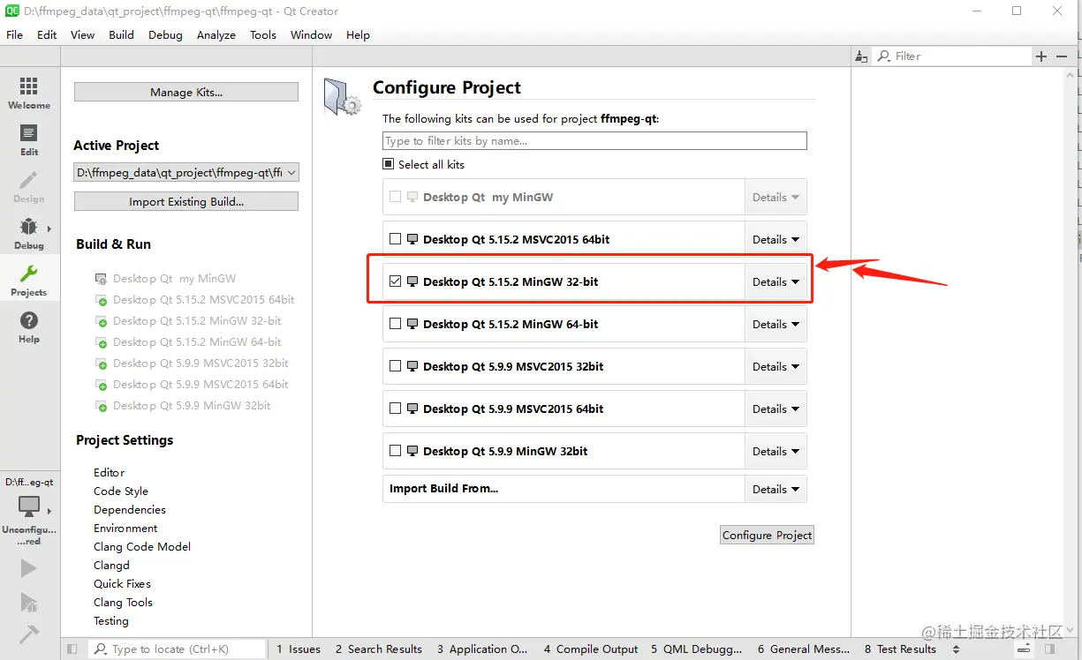Click plus icon beside 5.9.9 MSVC2015 32bit
The width and height of the screenshot is (1082, 660).
102,364
